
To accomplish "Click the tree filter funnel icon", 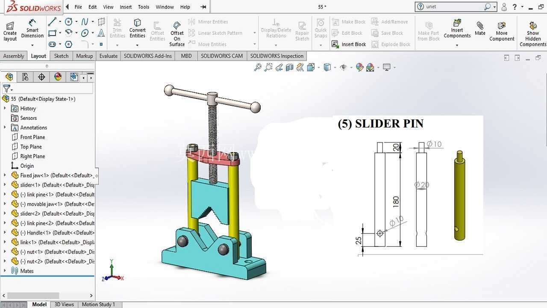I will coord(6,89).
